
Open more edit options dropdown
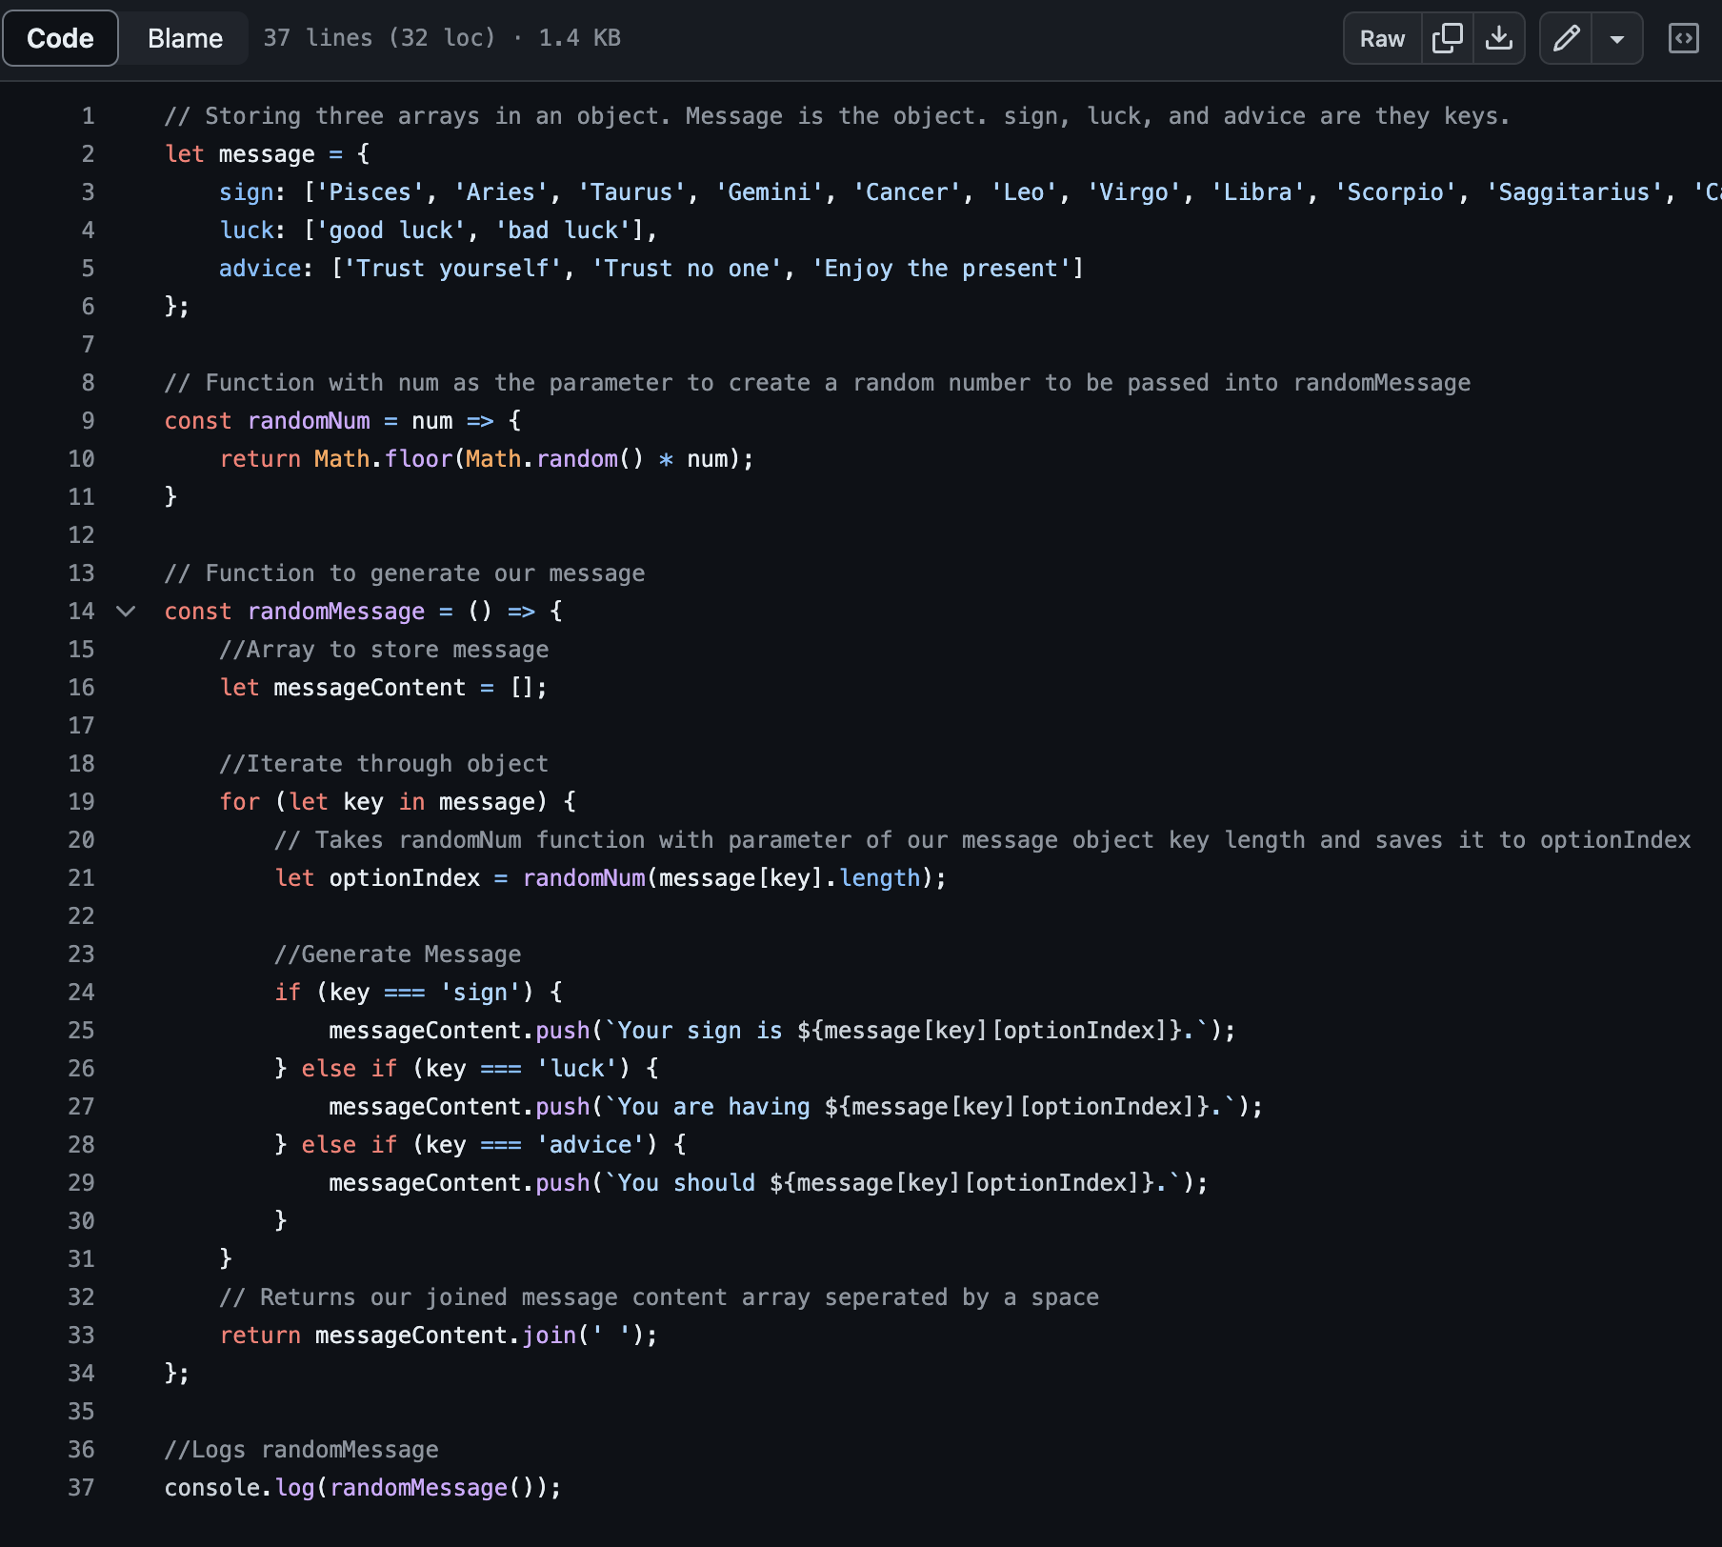pyautogui.click(x=1617, y=38)
